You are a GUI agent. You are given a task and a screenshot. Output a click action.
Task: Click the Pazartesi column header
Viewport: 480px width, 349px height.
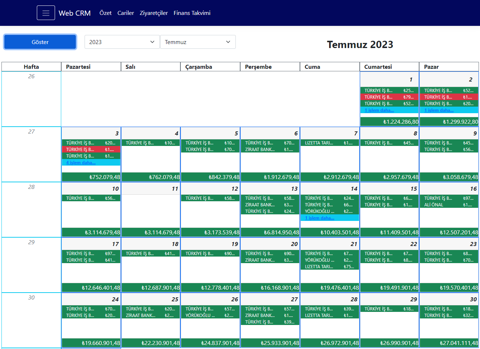coord(91,67)
